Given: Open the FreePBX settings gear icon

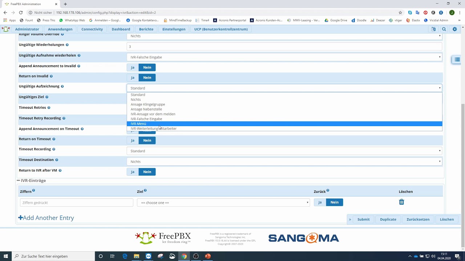Looking at the screenshot, I should 454,29.
